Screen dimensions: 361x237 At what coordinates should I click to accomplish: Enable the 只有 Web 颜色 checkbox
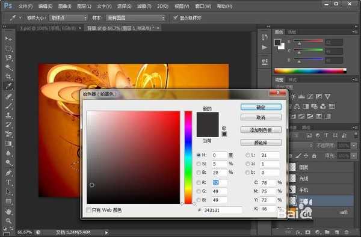pos(88,210)
